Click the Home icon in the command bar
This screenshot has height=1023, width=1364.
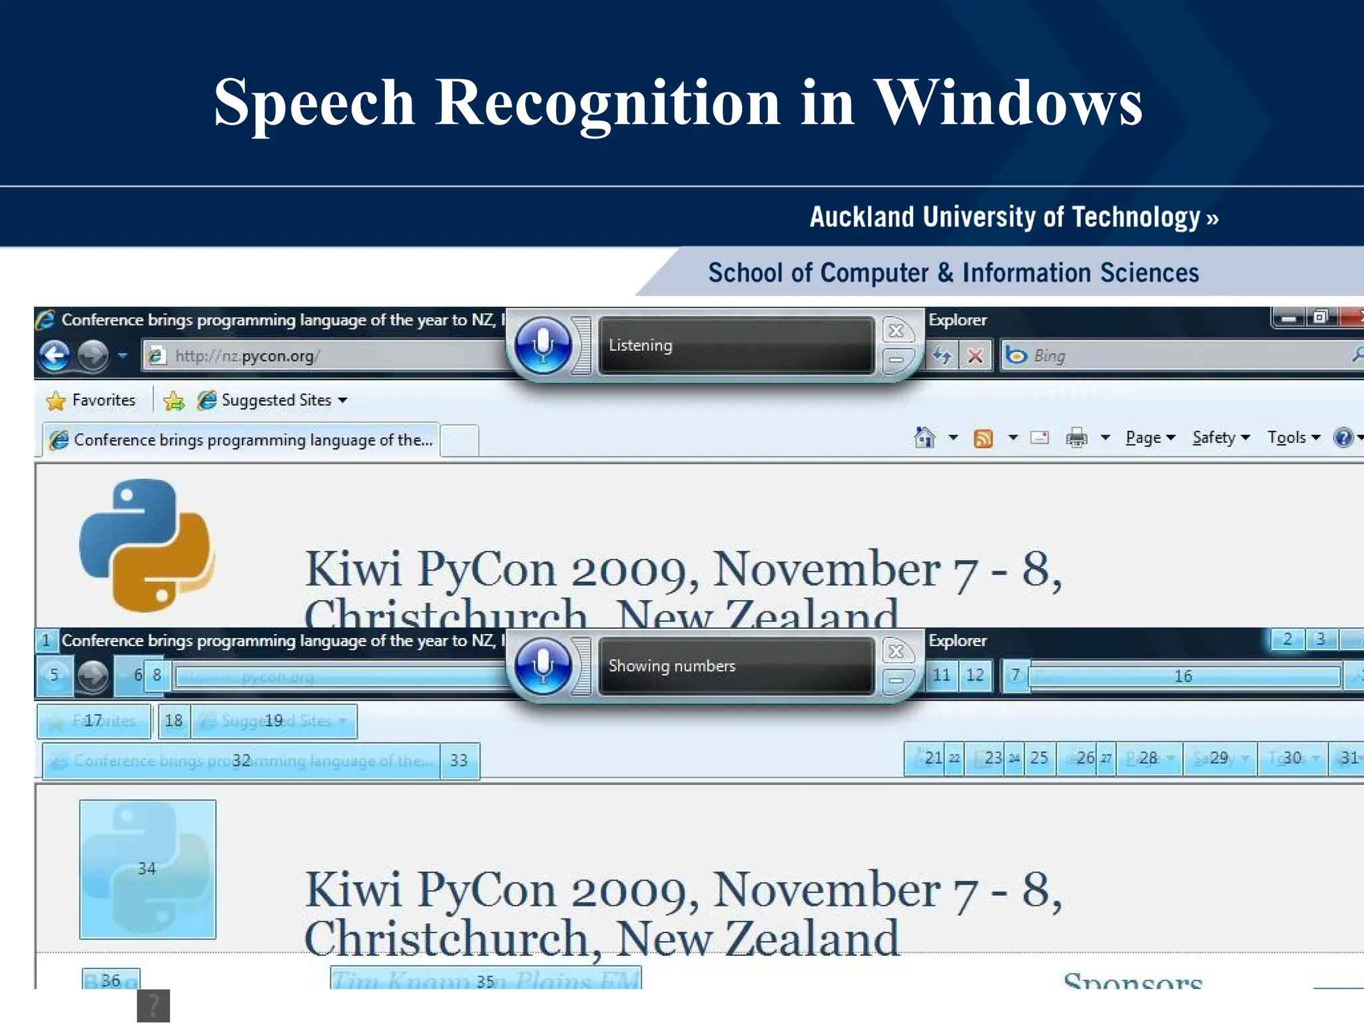924,438
